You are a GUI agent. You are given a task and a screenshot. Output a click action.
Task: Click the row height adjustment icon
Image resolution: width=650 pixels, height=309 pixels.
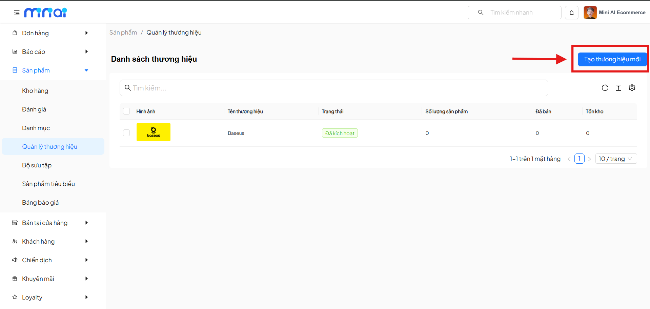coord(618,88)
